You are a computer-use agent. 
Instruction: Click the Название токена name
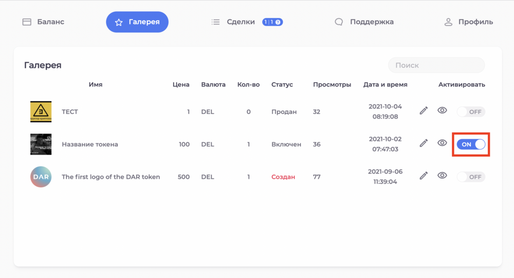pyautogui.click(x=90, y=144)
